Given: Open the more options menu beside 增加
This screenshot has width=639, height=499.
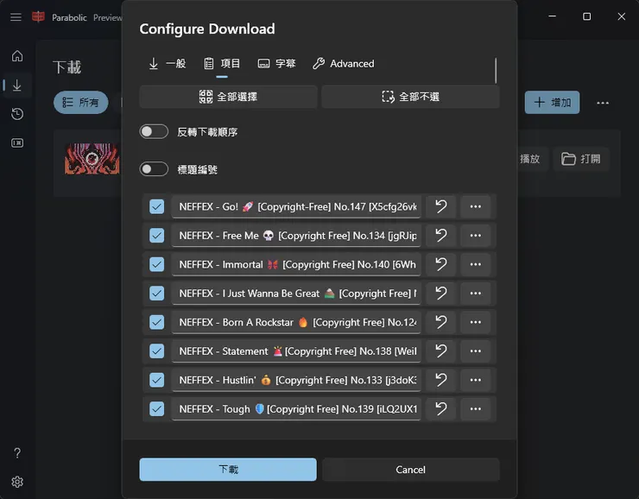Looking at the screenshot, I should coord(603,103).
